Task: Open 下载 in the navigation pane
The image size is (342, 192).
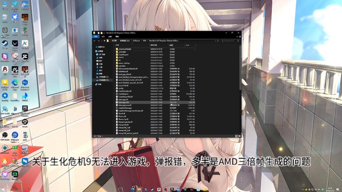Action: click(x=100, y=67)
